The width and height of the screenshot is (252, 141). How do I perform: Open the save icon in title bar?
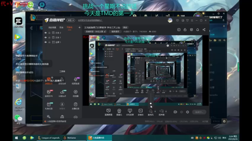pos(183,20)
